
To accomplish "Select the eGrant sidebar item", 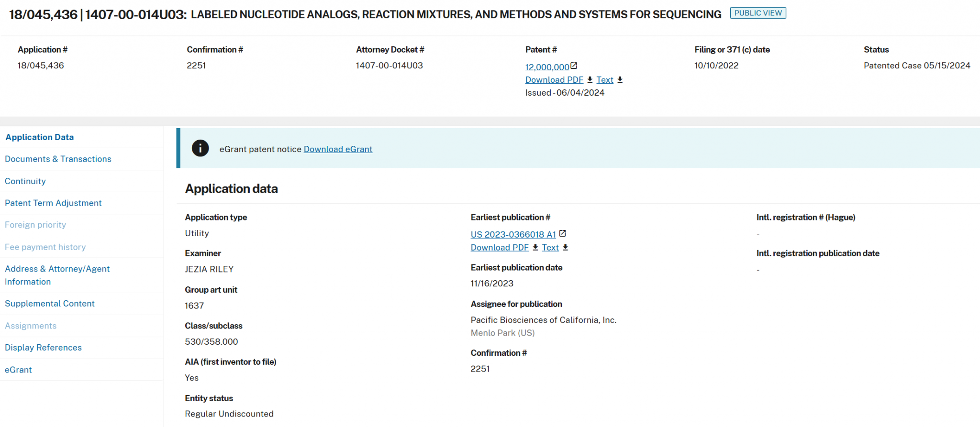I will [18, 370].
